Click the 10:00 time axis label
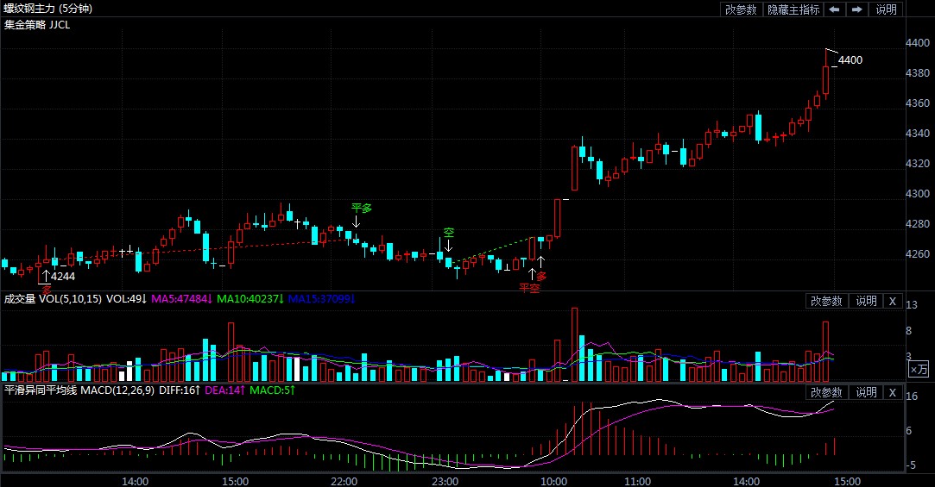Image resolution: width=935 pixels, height=487 pixels. [x=554, y=482]
